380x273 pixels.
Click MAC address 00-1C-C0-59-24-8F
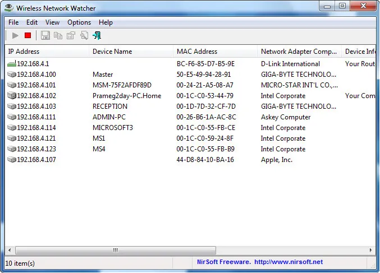[205, 138]
